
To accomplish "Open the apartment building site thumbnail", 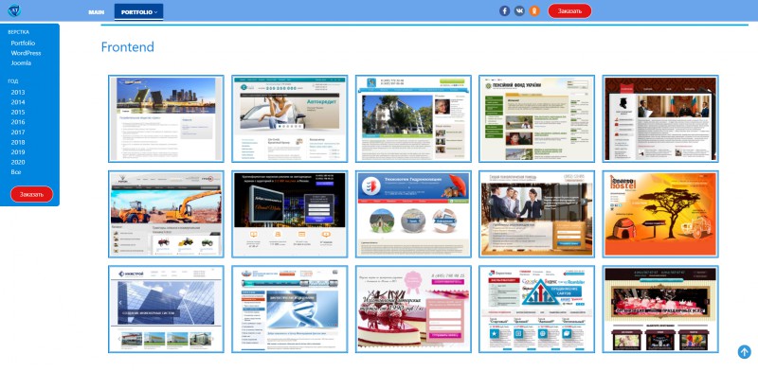I will tap(413, 119).
